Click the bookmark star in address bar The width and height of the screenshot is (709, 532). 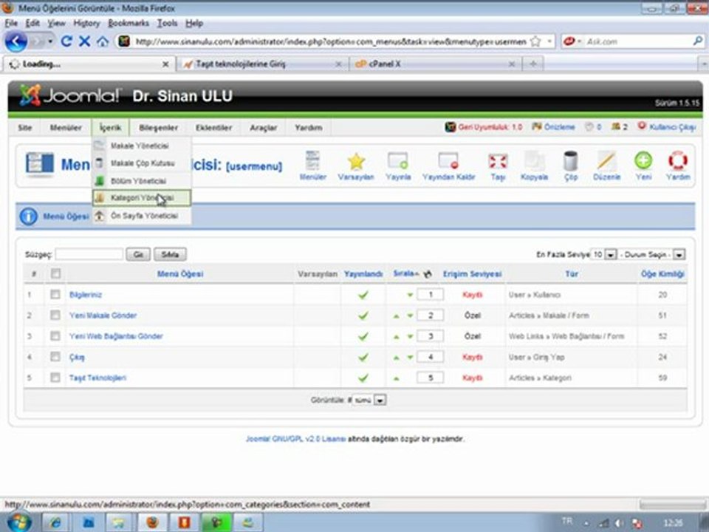tap(535, 41)
